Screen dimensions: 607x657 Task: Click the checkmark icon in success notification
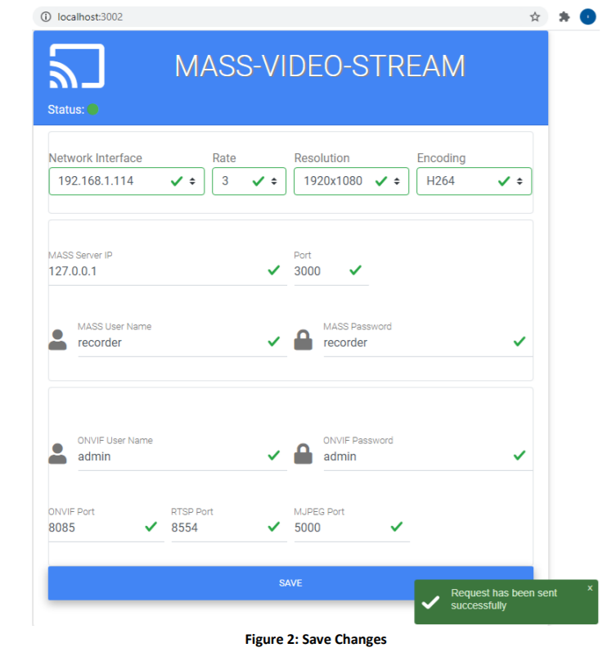430,602
